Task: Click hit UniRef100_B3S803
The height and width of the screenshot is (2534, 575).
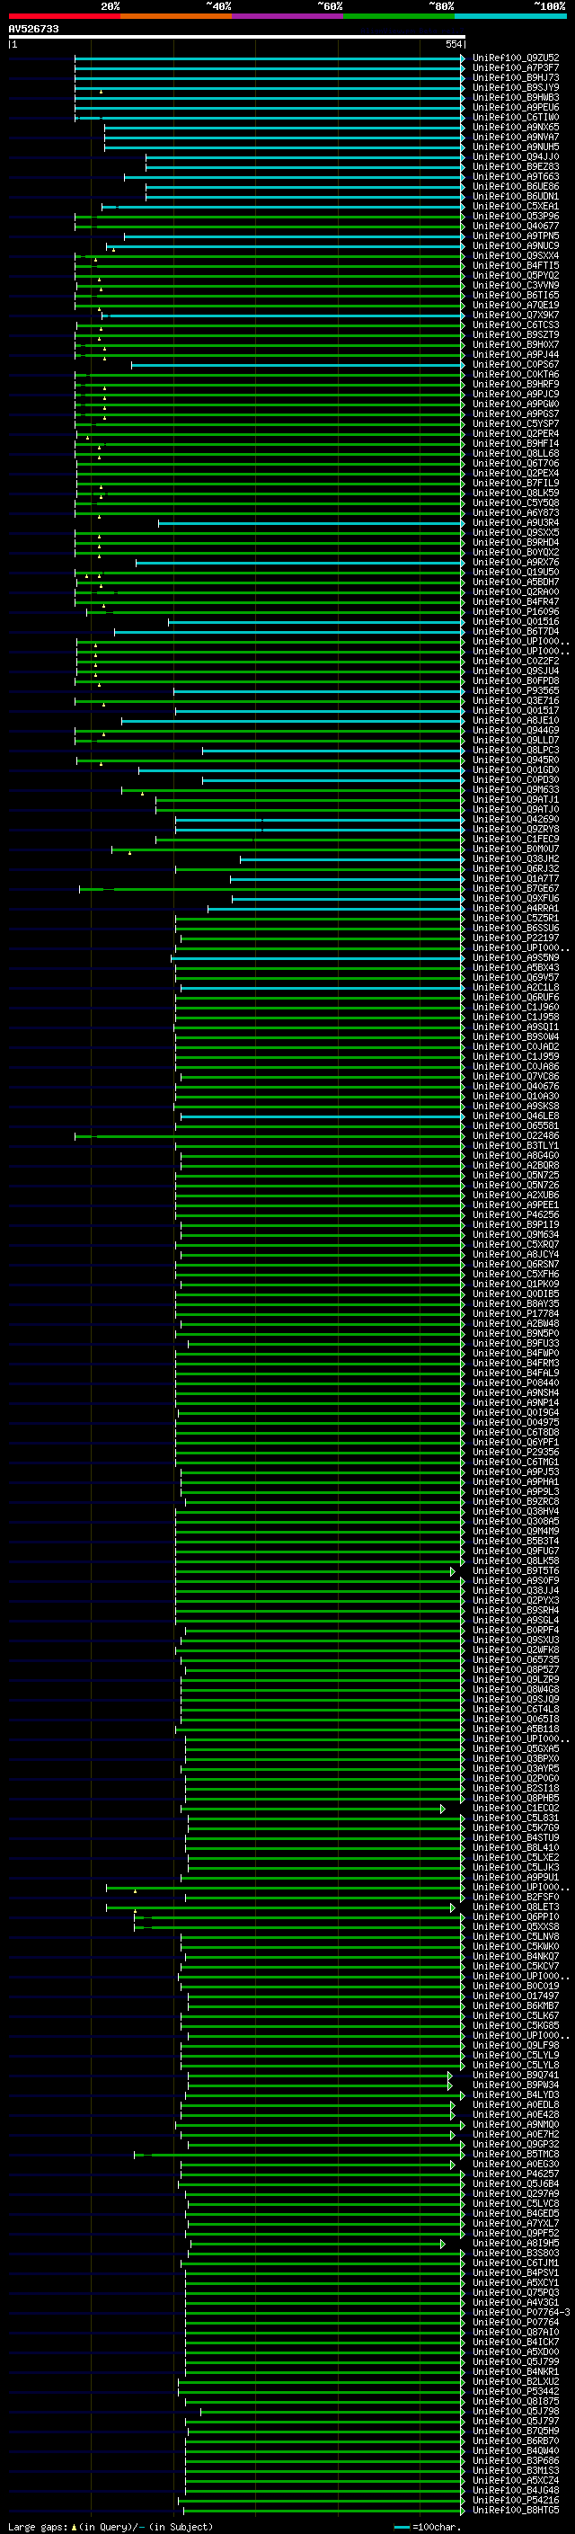Action: (516, 2253)
